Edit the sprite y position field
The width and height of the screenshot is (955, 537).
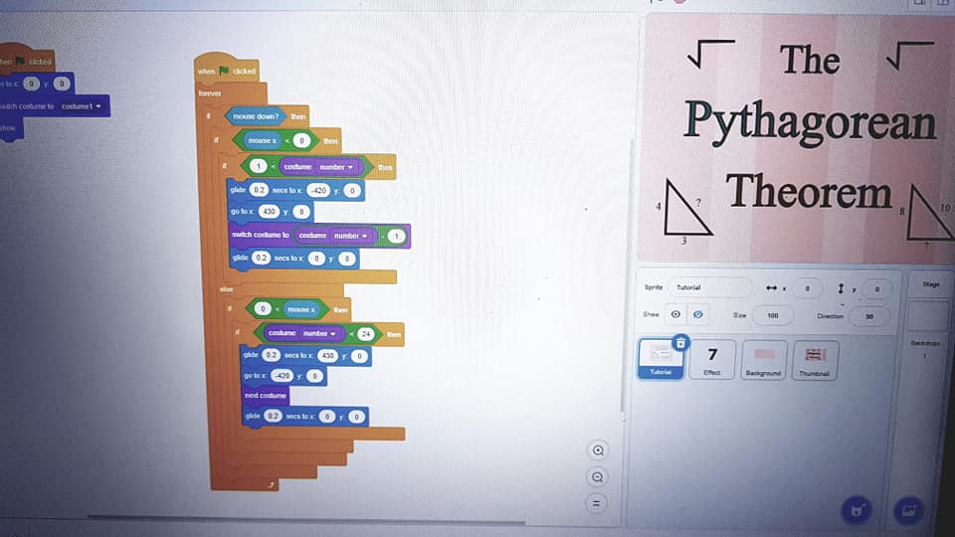pos(876,289)
